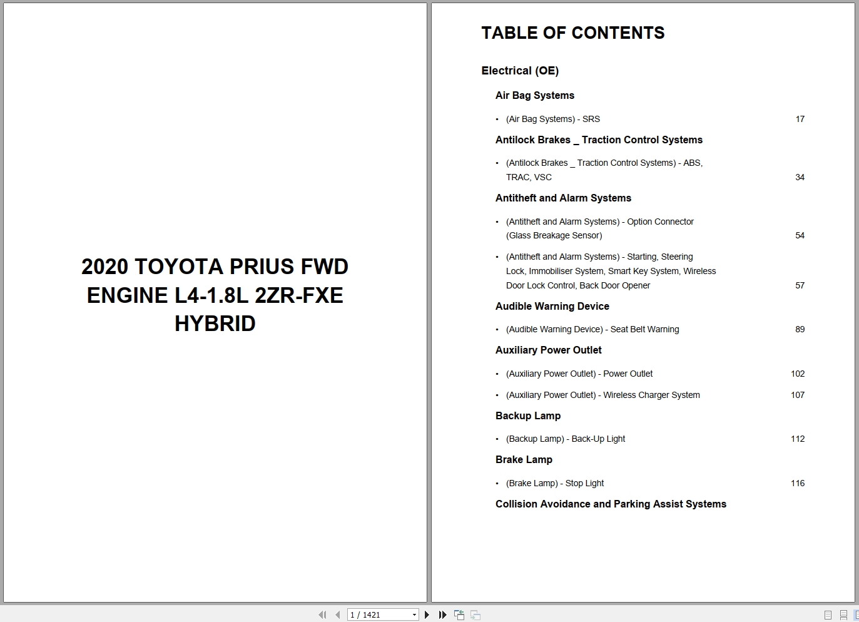Open the Stop Light entry
The height and width of the screenshot is (622, 859).
(x=555, y=483)
